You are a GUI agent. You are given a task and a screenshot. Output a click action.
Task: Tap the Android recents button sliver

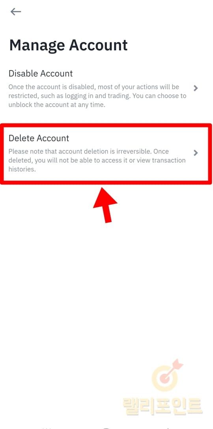47,428
